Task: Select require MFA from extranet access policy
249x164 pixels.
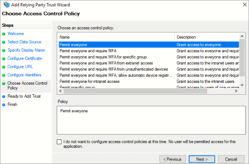Action: [x=149, y=63]
